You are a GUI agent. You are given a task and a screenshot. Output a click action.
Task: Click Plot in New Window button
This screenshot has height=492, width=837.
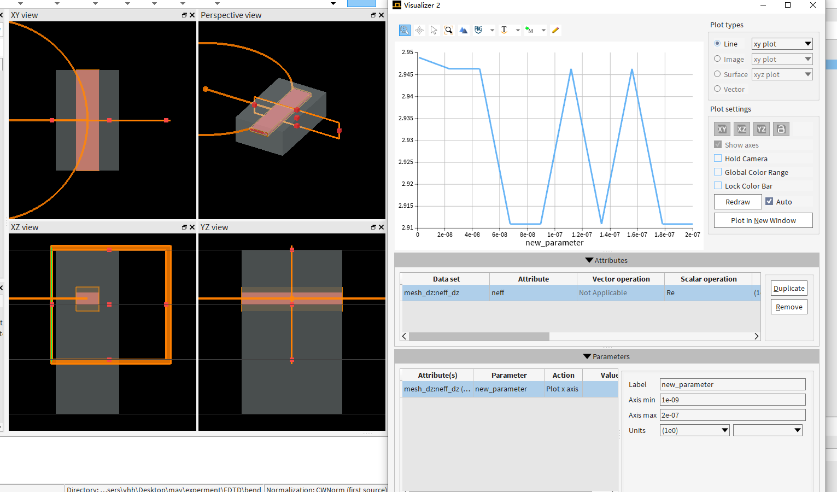pyautogui.click(x=763, y=220)
